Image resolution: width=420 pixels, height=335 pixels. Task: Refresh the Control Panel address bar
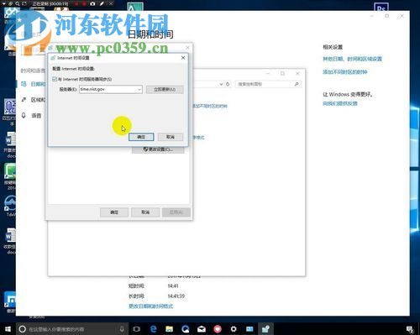coord(228,84)
